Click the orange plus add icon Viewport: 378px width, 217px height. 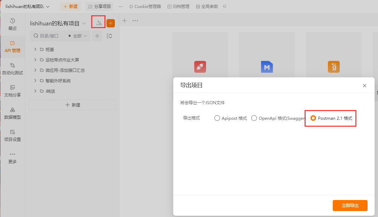click(x=111, y=23)
